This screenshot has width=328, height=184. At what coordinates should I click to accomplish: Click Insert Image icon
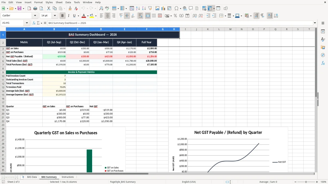(157, 8)
